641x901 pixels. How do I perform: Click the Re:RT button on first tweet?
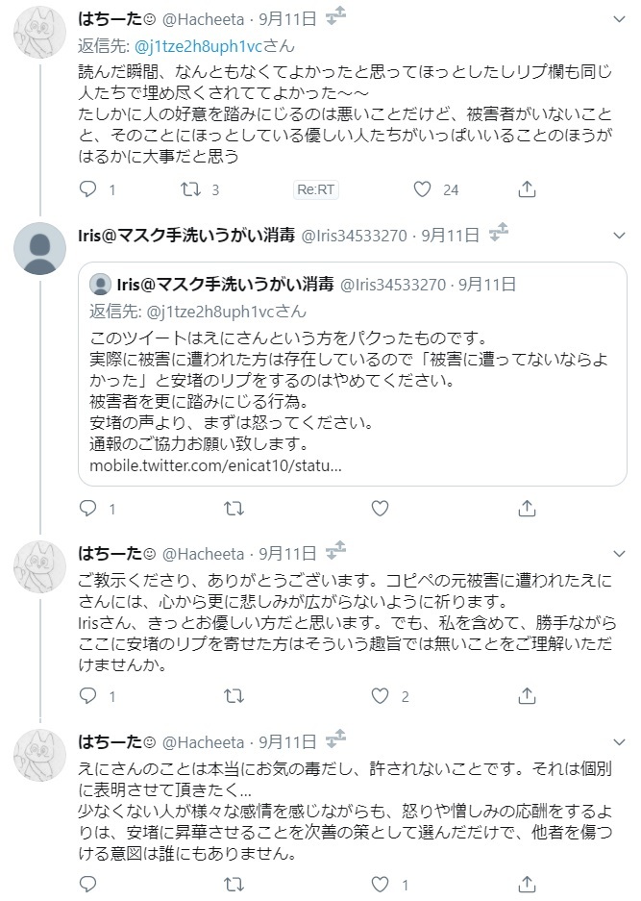click(x=315, y=189)
